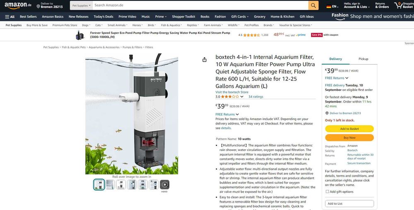Viewport: 414px width, 210px height.
Task: Open the All hamburger menu
Action: click(x=10, y=17)
